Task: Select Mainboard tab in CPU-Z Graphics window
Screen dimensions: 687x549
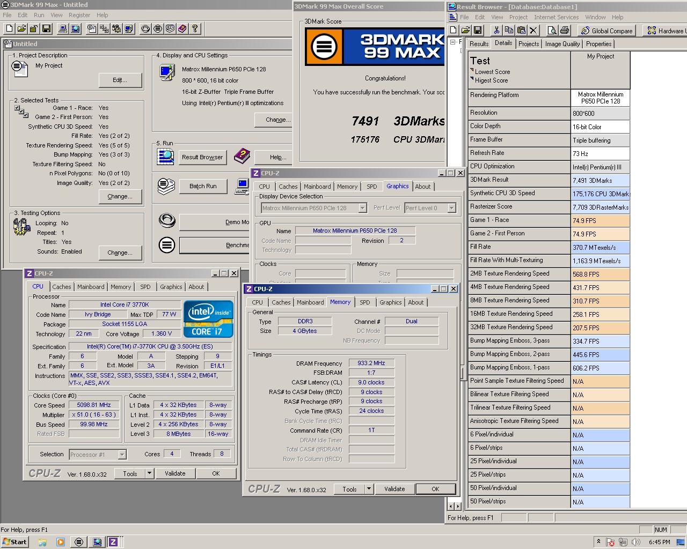Action: 317,187
